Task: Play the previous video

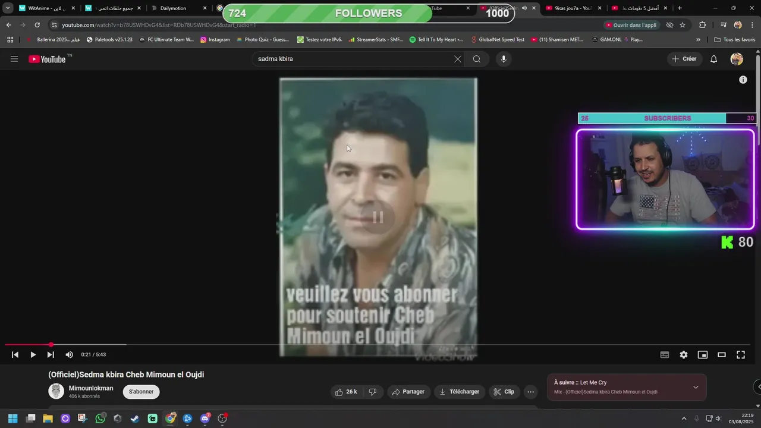Action: pos(15,355)
